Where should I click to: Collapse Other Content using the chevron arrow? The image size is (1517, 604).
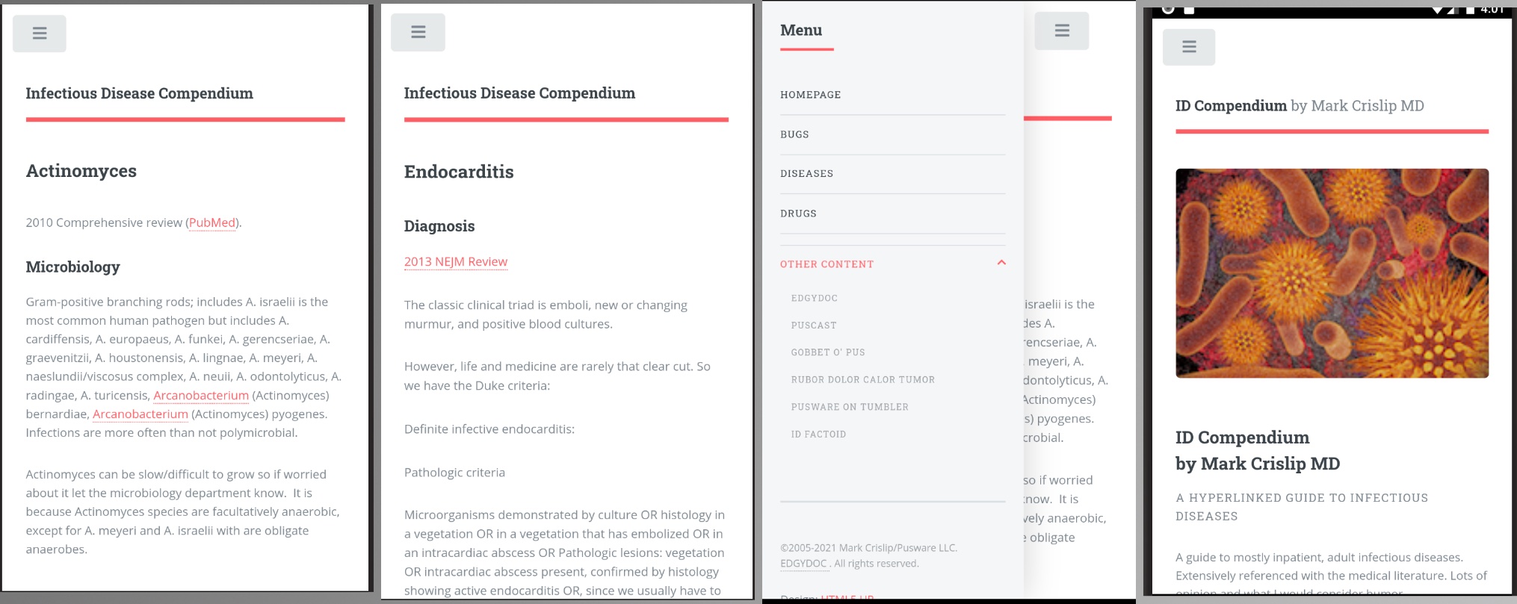[x=1001, y=263]
